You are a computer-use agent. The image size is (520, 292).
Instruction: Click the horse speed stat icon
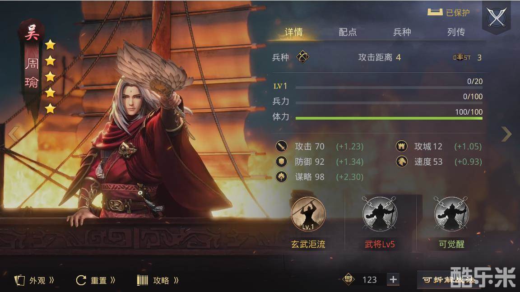point(402,162)
